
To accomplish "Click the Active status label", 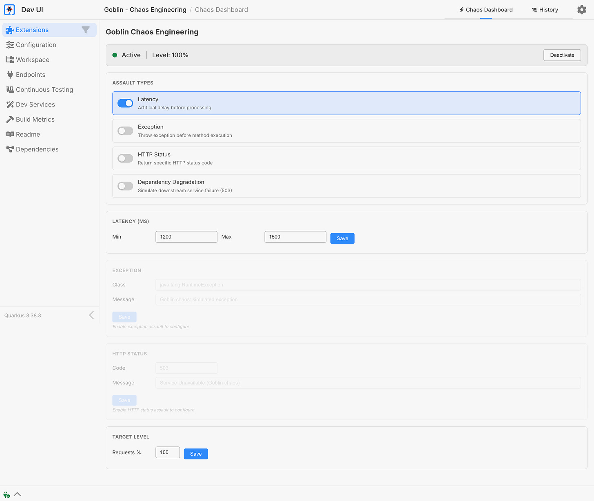I will (x=131, y=55).
